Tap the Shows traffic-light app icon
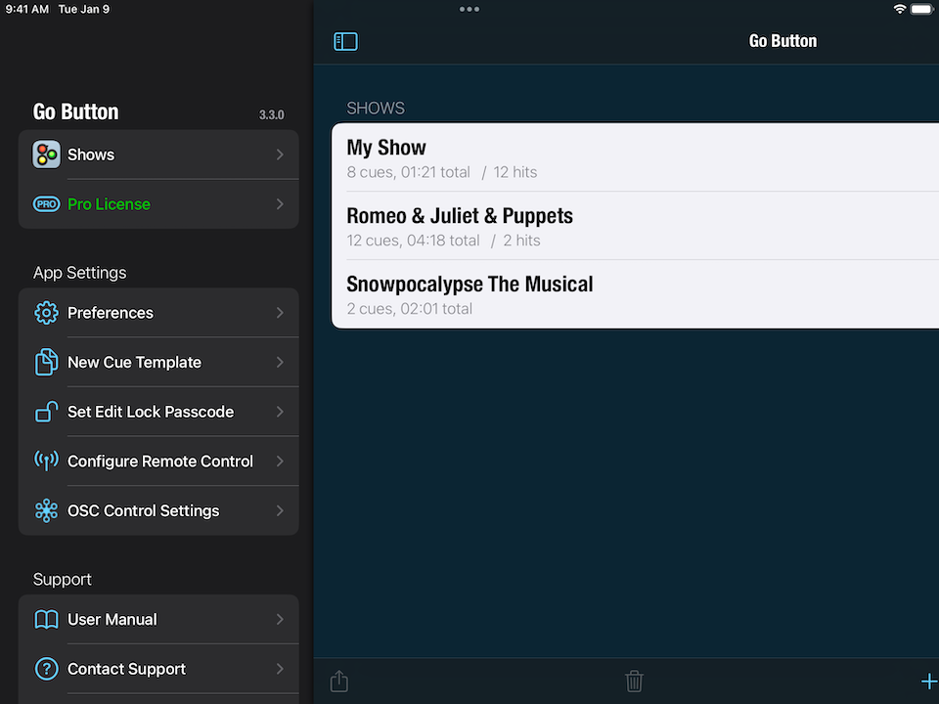This screenshot has height=704, width=939. (46, 154)
